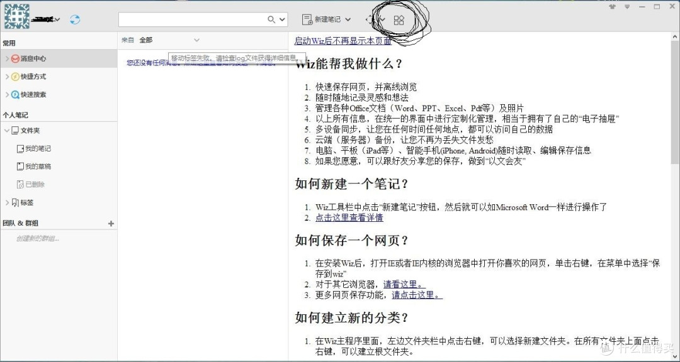Open the search options dropdown arrow

point(282,19)
